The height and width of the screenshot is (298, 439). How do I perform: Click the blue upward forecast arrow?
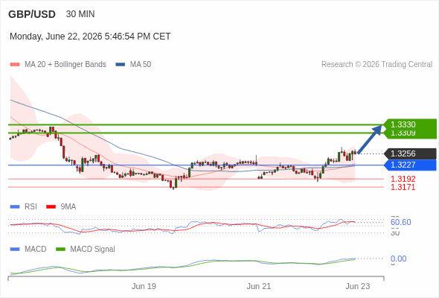click(x=370, y=139)
